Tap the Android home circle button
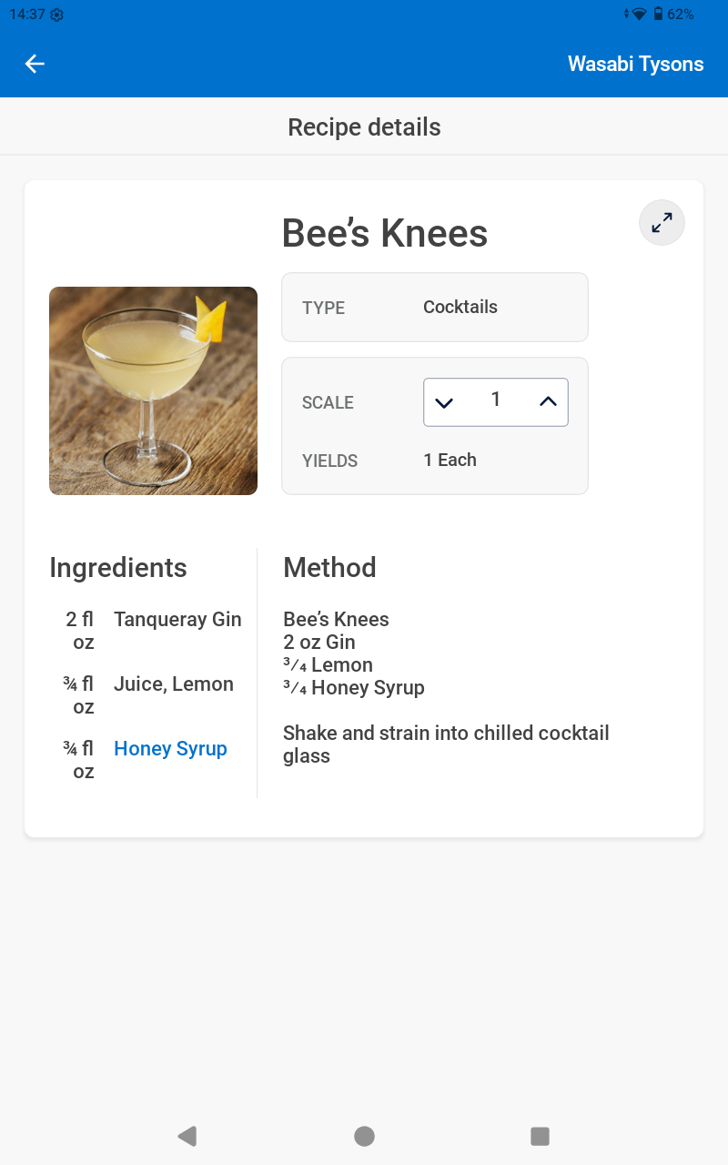728x1165 pixels. (364, 1136)
